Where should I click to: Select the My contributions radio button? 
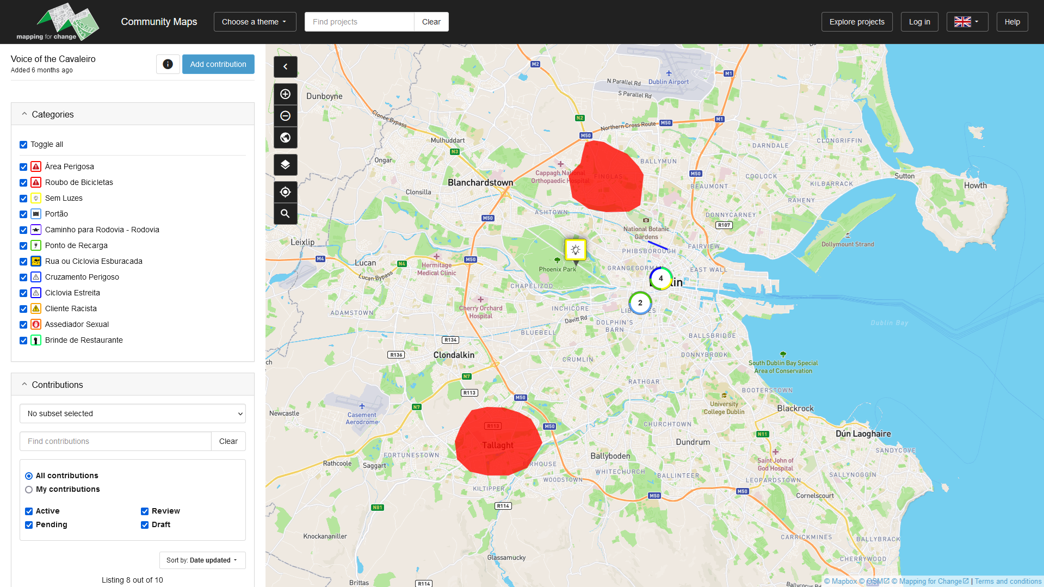pos(29,490)
